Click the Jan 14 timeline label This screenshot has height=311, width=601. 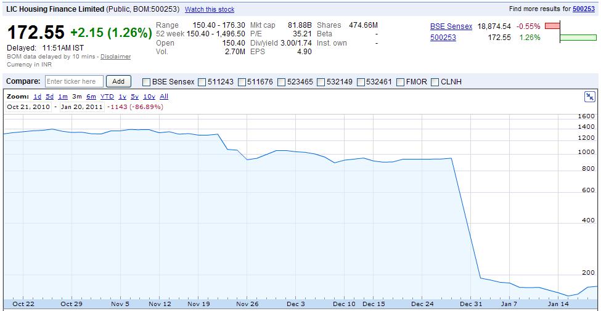coord(558,304)
